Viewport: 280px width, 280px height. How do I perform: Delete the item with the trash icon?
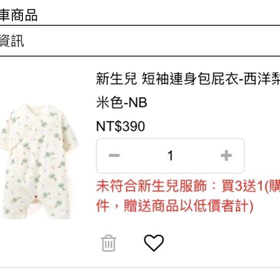coord(108,243)
